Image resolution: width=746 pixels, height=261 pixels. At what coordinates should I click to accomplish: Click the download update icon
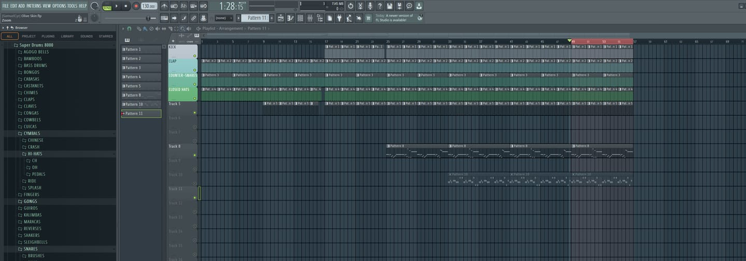tap(419, 6)
